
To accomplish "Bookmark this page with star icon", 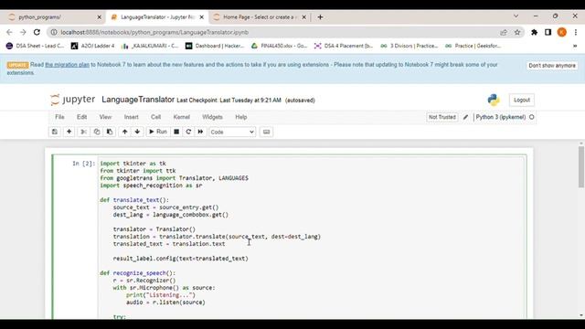I will [517, 33].
